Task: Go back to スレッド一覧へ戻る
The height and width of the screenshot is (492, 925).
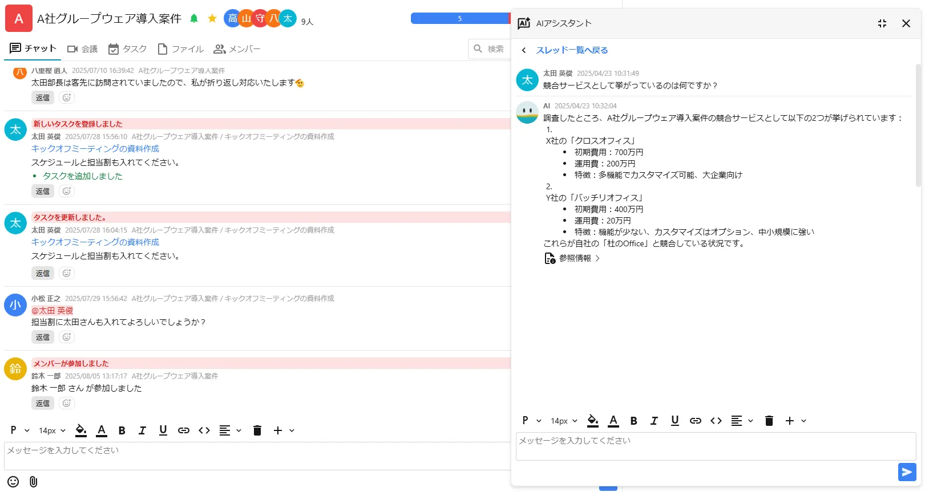Action: pyautogui.click(x=572, y=50)
